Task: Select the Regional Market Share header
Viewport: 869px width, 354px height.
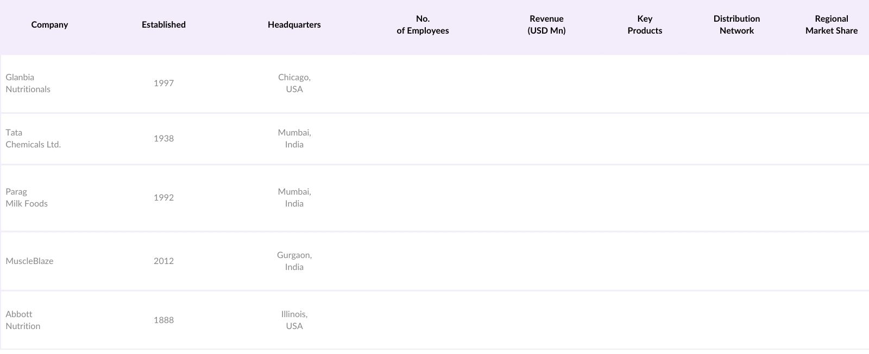Action: (831, 25)
